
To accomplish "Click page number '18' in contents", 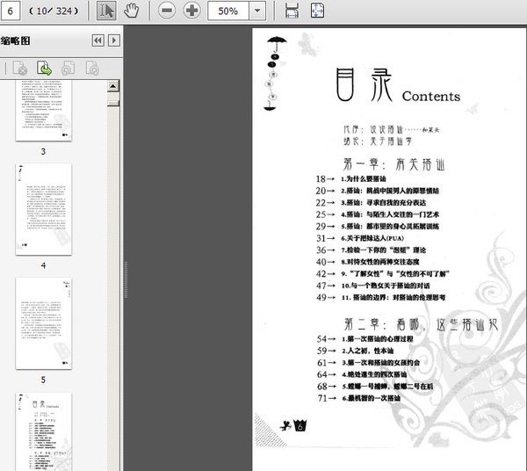I will click(321, 179).
